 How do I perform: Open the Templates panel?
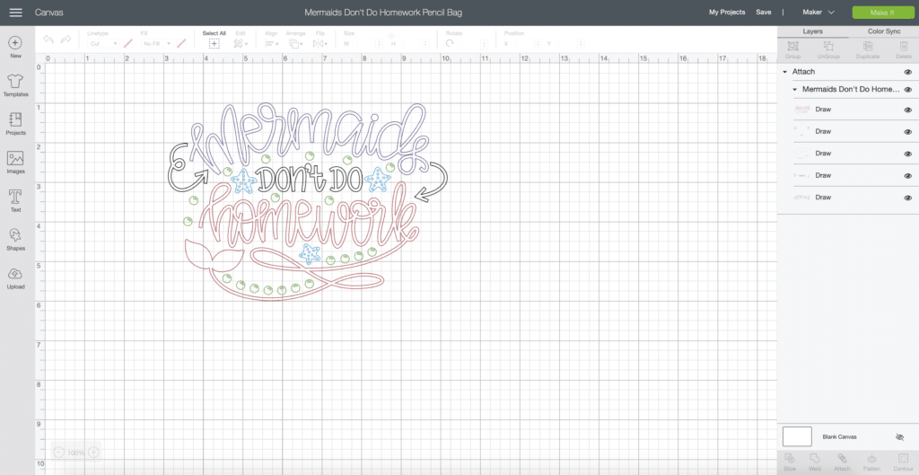[16, 85]
